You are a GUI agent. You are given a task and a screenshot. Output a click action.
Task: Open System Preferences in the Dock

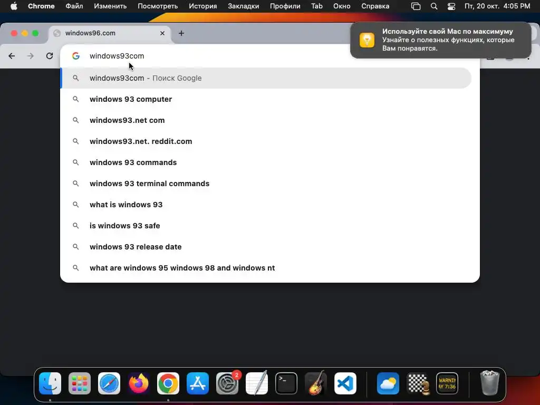point(227,383)
